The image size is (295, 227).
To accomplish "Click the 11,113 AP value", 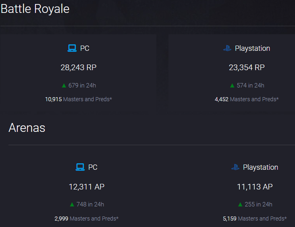I will coord(255,187).
